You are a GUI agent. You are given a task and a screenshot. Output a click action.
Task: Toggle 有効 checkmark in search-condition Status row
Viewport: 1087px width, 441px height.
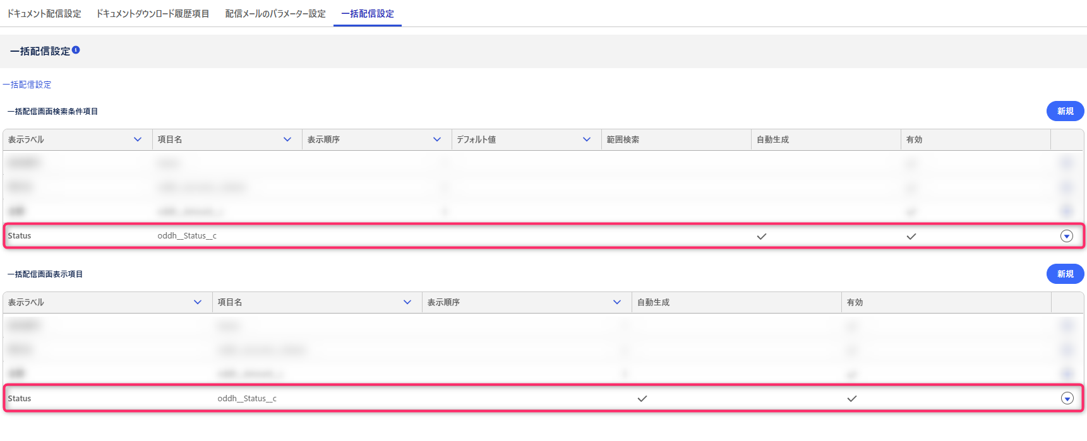click(x=911, y=236)
